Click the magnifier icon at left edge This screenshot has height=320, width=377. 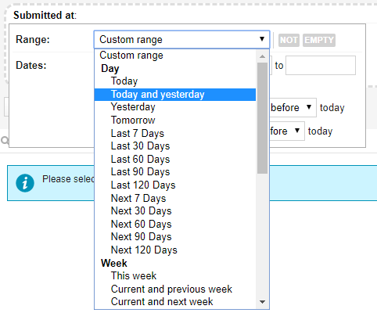tap(5, 141)
